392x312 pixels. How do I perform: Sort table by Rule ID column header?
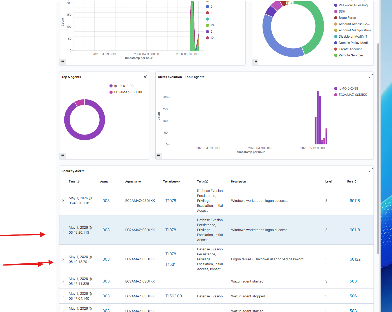click(x=352, y=181)
